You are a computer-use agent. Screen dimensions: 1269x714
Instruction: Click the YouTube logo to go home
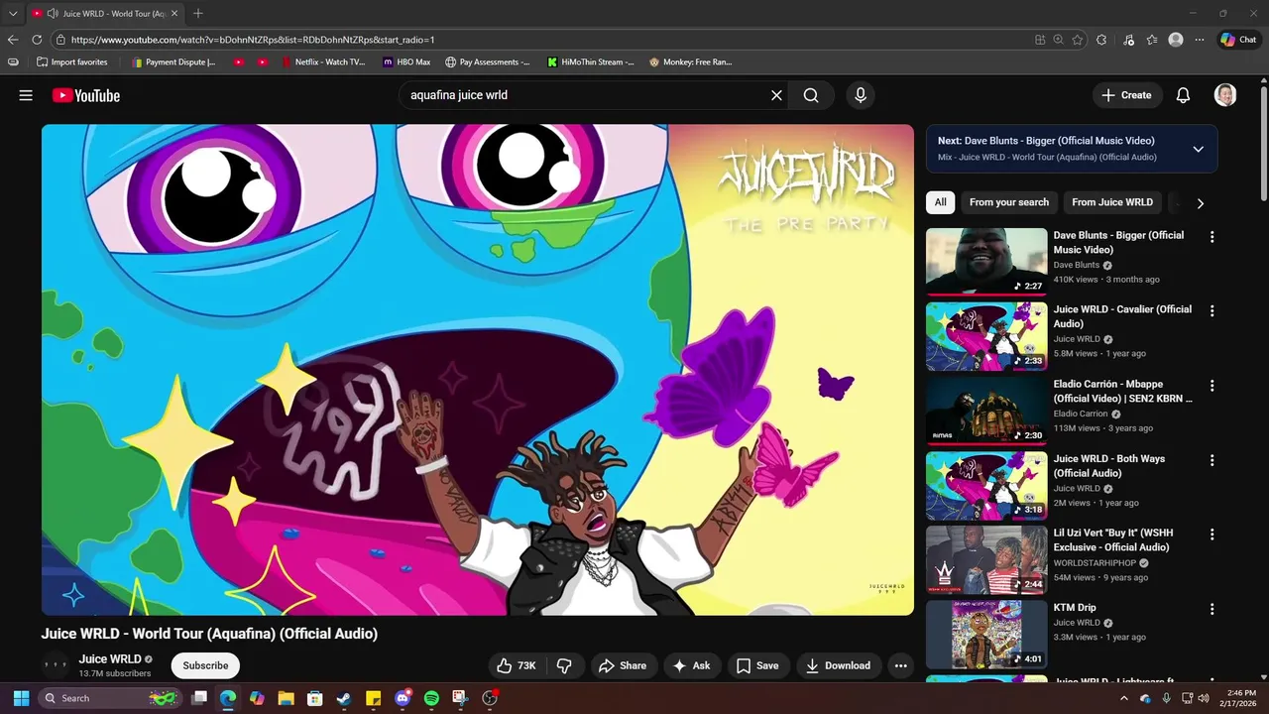click(86, 95)
